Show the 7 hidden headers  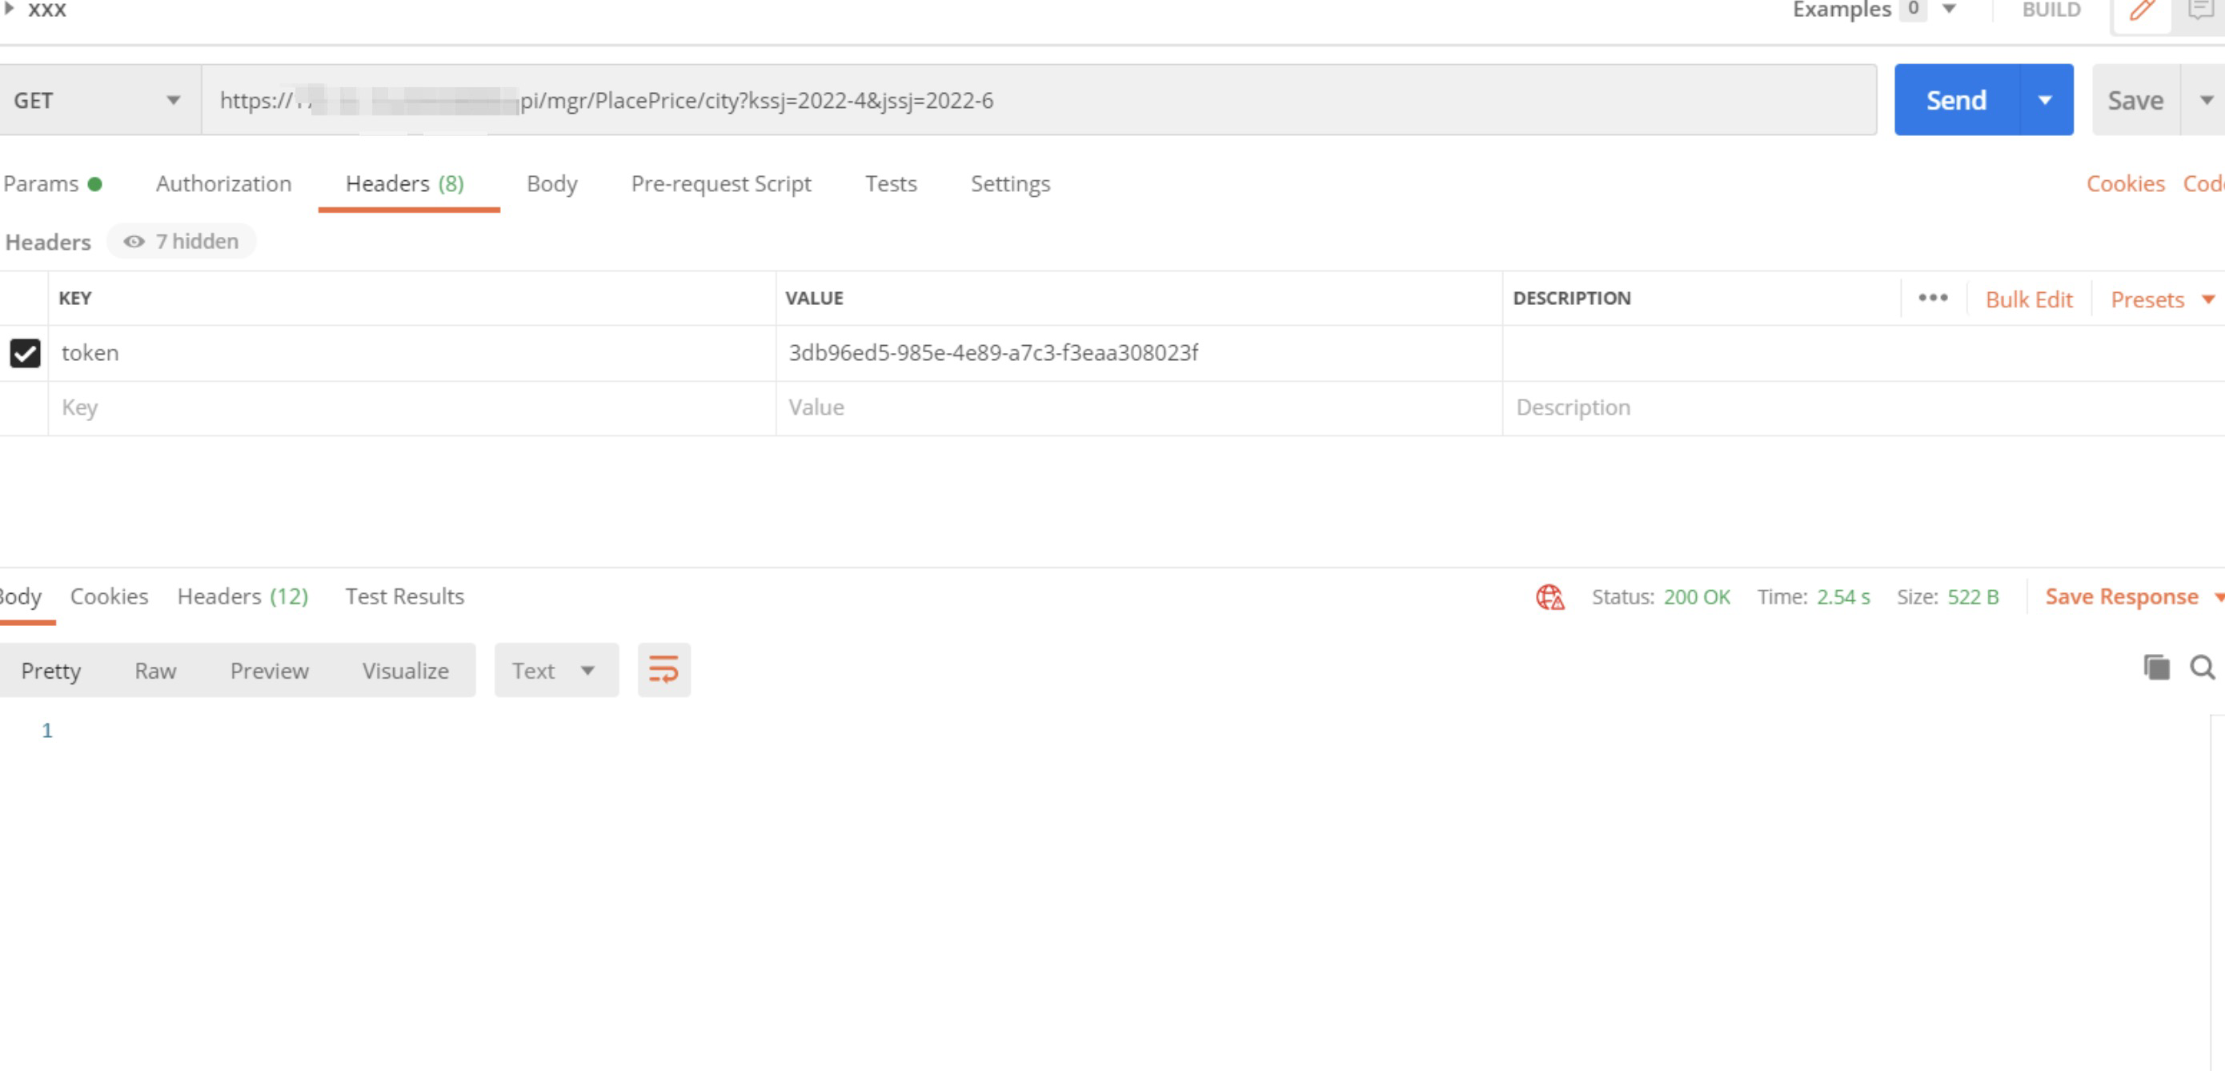[x=182, y=241]
